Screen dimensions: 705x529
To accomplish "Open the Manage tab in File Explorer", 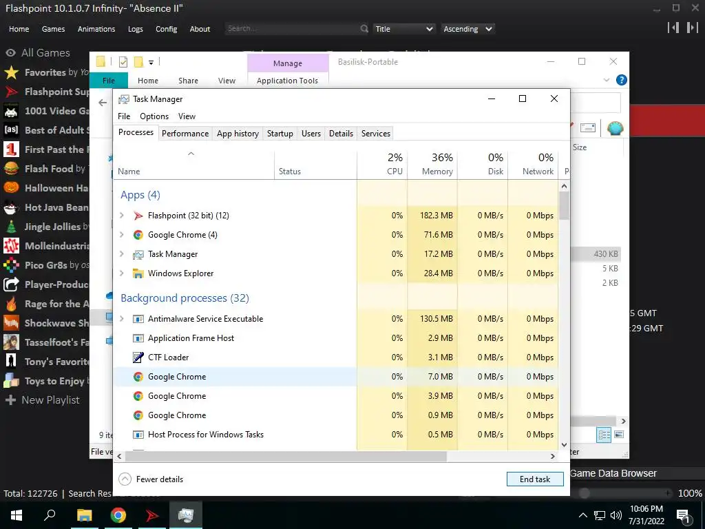I will 288,63.
